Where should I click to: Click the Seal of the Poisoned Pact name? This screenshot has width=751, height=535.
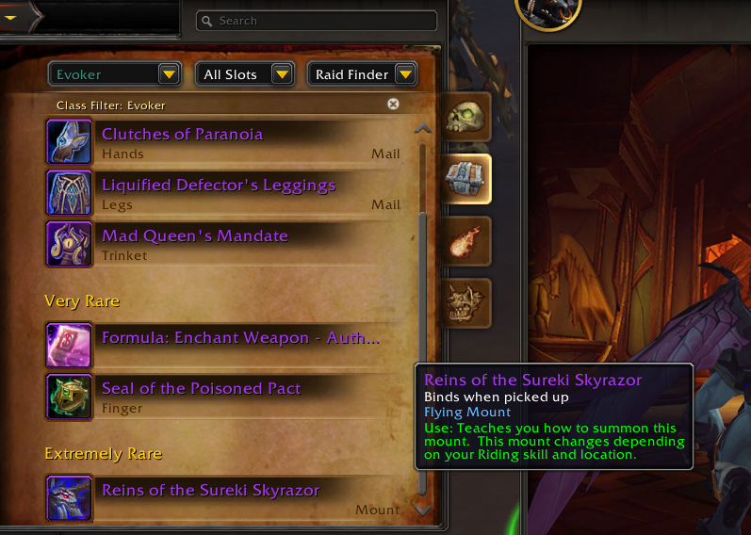201,388
